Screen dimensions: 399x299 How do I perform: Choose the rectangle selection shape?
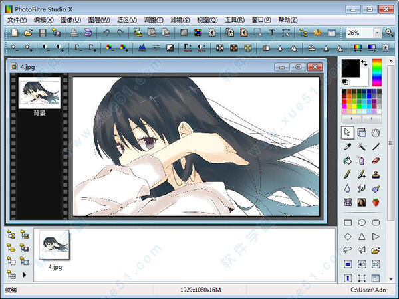point(348,223)
